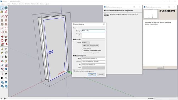The image size is (178, 100).
Task: Open the Arquivo menu
Action: click(x=3, y=4)
